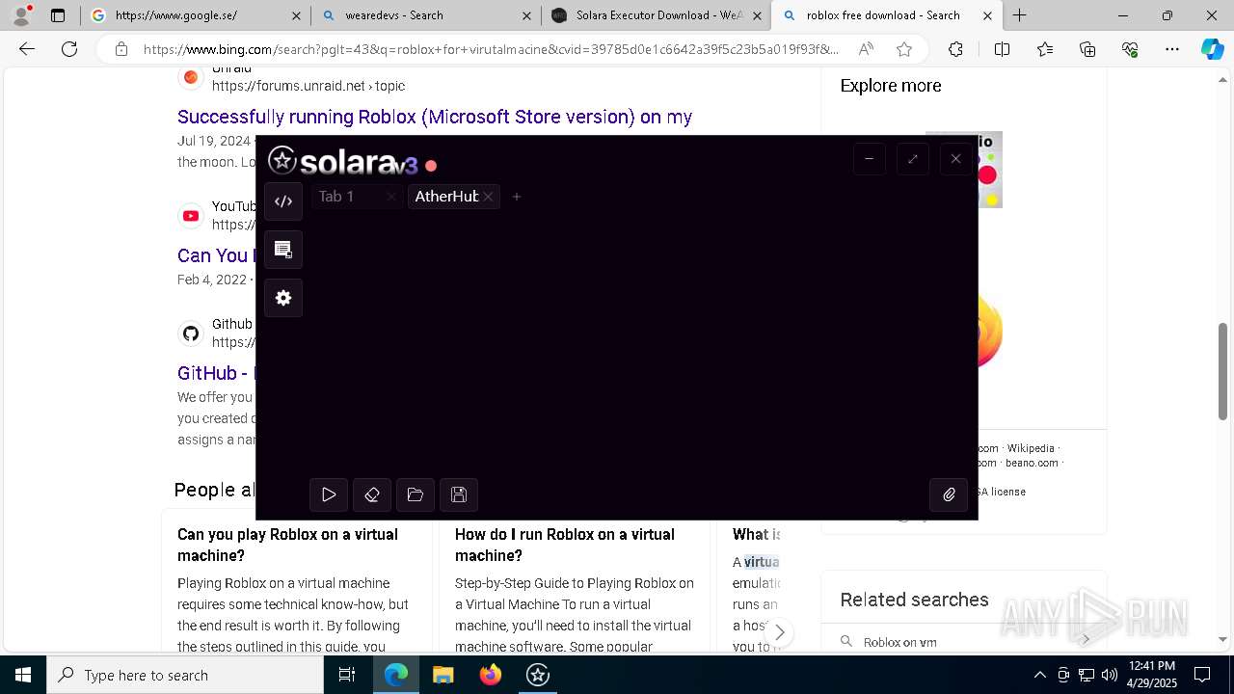
Task: Open a new Edge browser tab
Action: (x=1019, y=15)
